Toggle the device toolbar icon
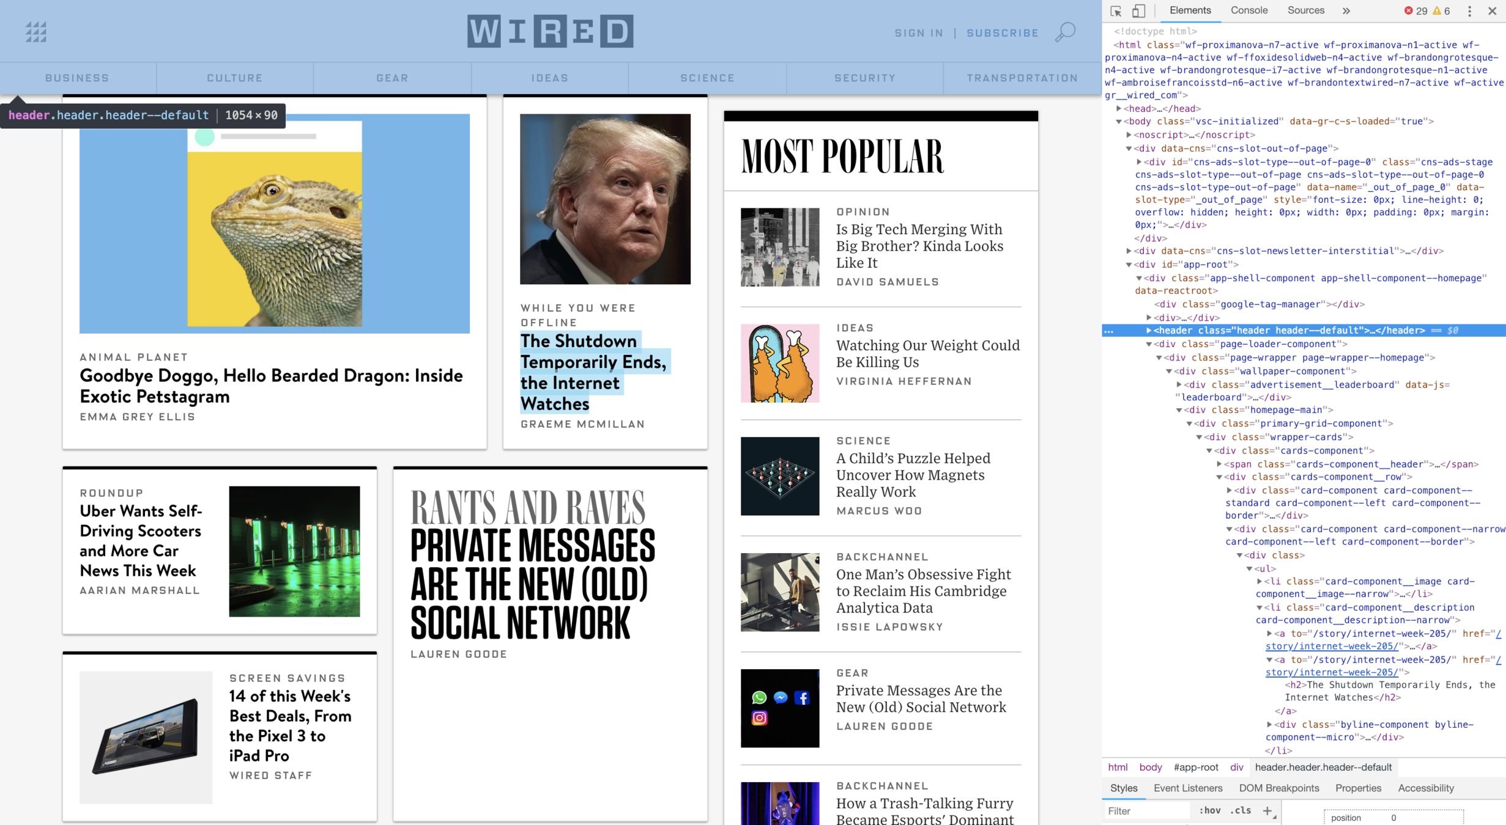 (1138, 11)
